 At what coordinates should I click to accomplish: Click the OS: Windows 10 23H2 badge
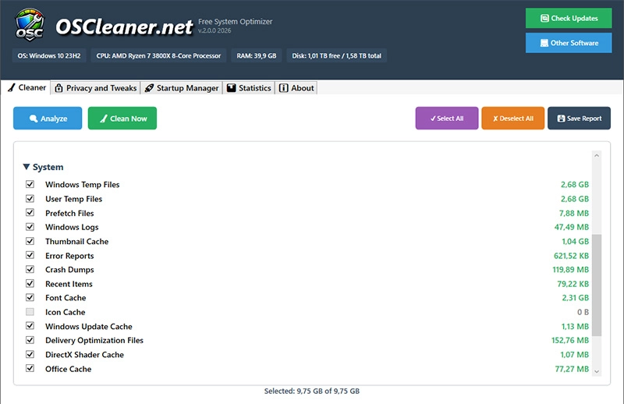point(49,55)
